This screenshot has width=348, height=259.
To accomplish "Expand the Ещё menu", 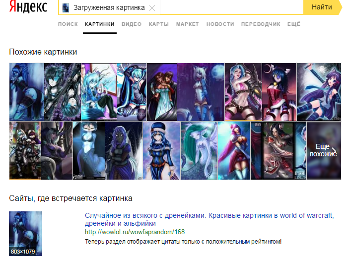I will [293, 24].
